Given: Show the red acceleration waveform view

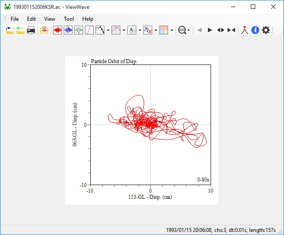Looking at the screenshot, I should 58,30.
